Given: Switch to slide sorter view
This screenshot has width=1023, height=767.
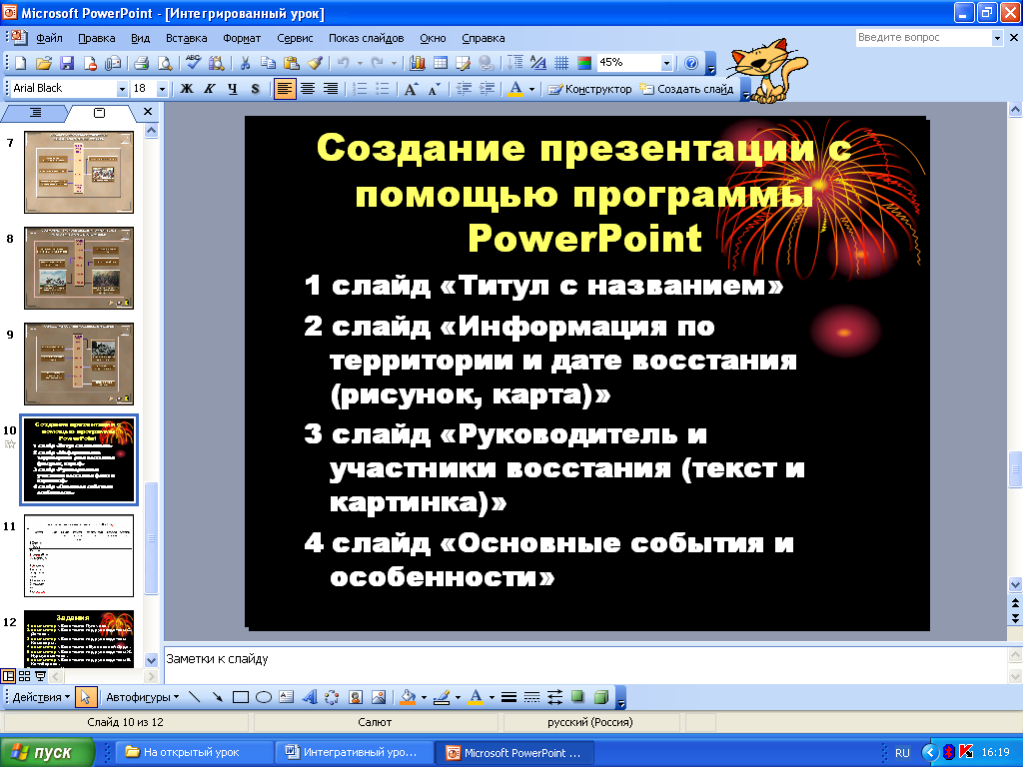Looking at the screenshot, I should [25, 676].
